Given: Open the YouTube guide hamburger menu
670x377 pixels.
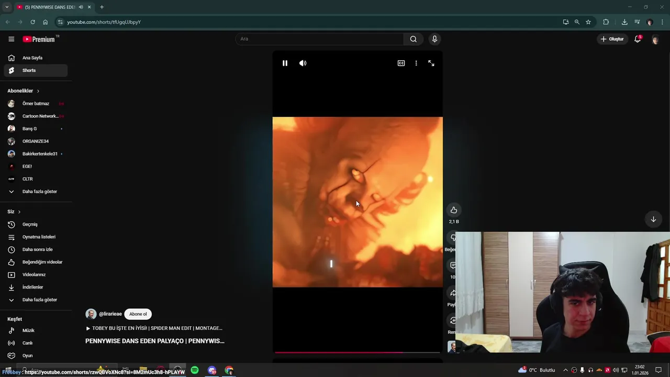Looking at the screenshot, I should [x=11, y=39].
